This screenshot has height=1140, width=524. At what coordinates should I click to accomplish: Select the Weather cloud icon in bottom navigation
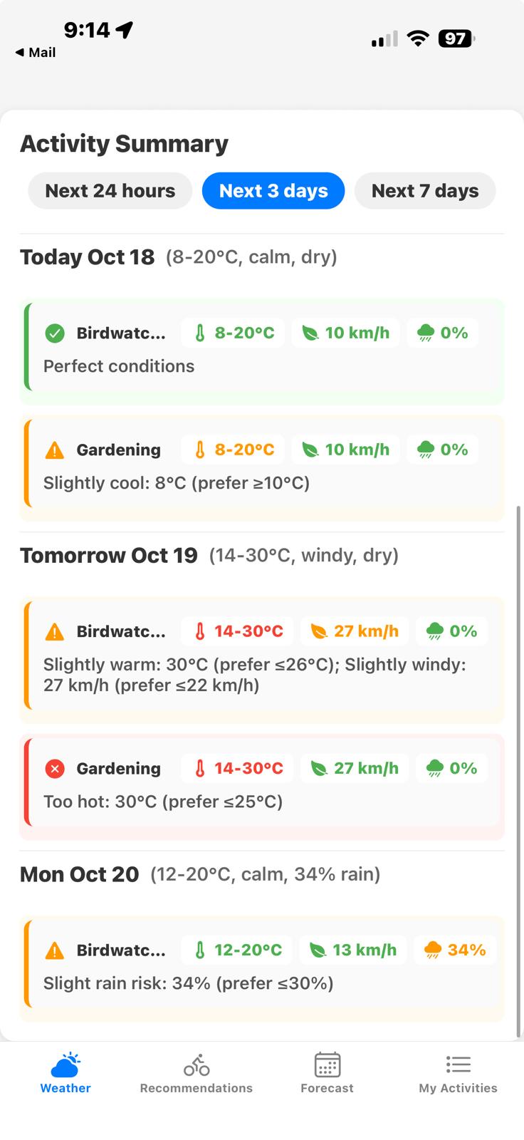[65, 1064]
